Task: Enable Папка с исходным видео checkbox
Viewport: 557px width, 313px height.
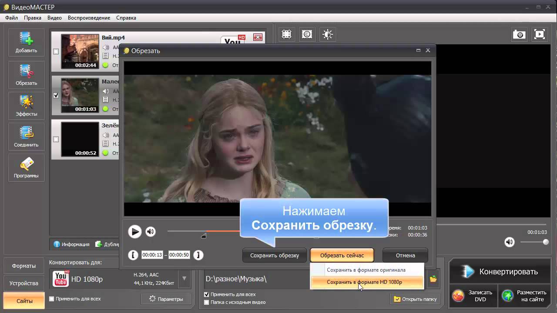Action: point(207,302)
